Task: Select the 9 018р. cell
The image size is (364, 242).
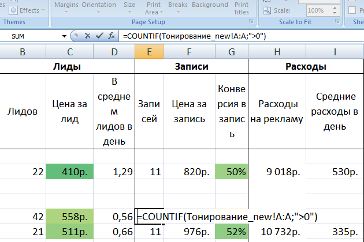Action: click(x=277, y=172)
